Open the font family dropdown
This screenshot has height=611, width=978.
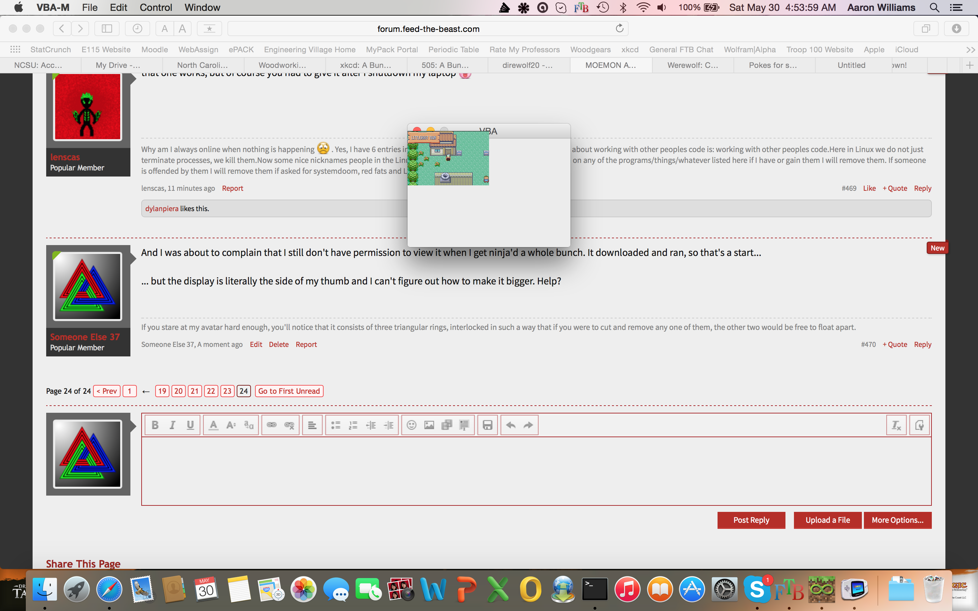click(x=249, y=425)
